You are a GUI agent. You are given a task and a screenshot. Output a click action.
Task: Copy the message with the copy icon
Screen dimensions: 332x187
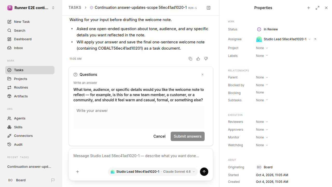(190, 59)
